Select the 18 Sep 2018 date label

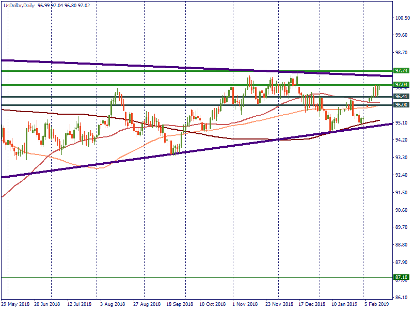179,305
